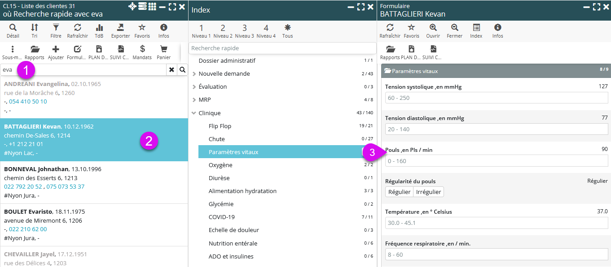Open the Glycémie entry in index
Image resolution: width=611 pixels, height=267 pixels.
click(221, 204)
